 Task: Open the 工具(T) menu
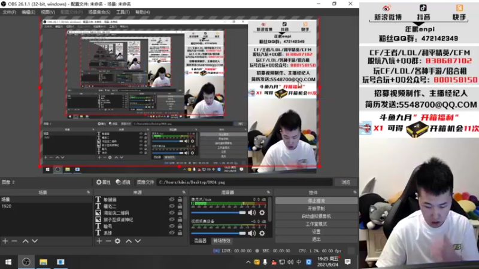[123, 12]
